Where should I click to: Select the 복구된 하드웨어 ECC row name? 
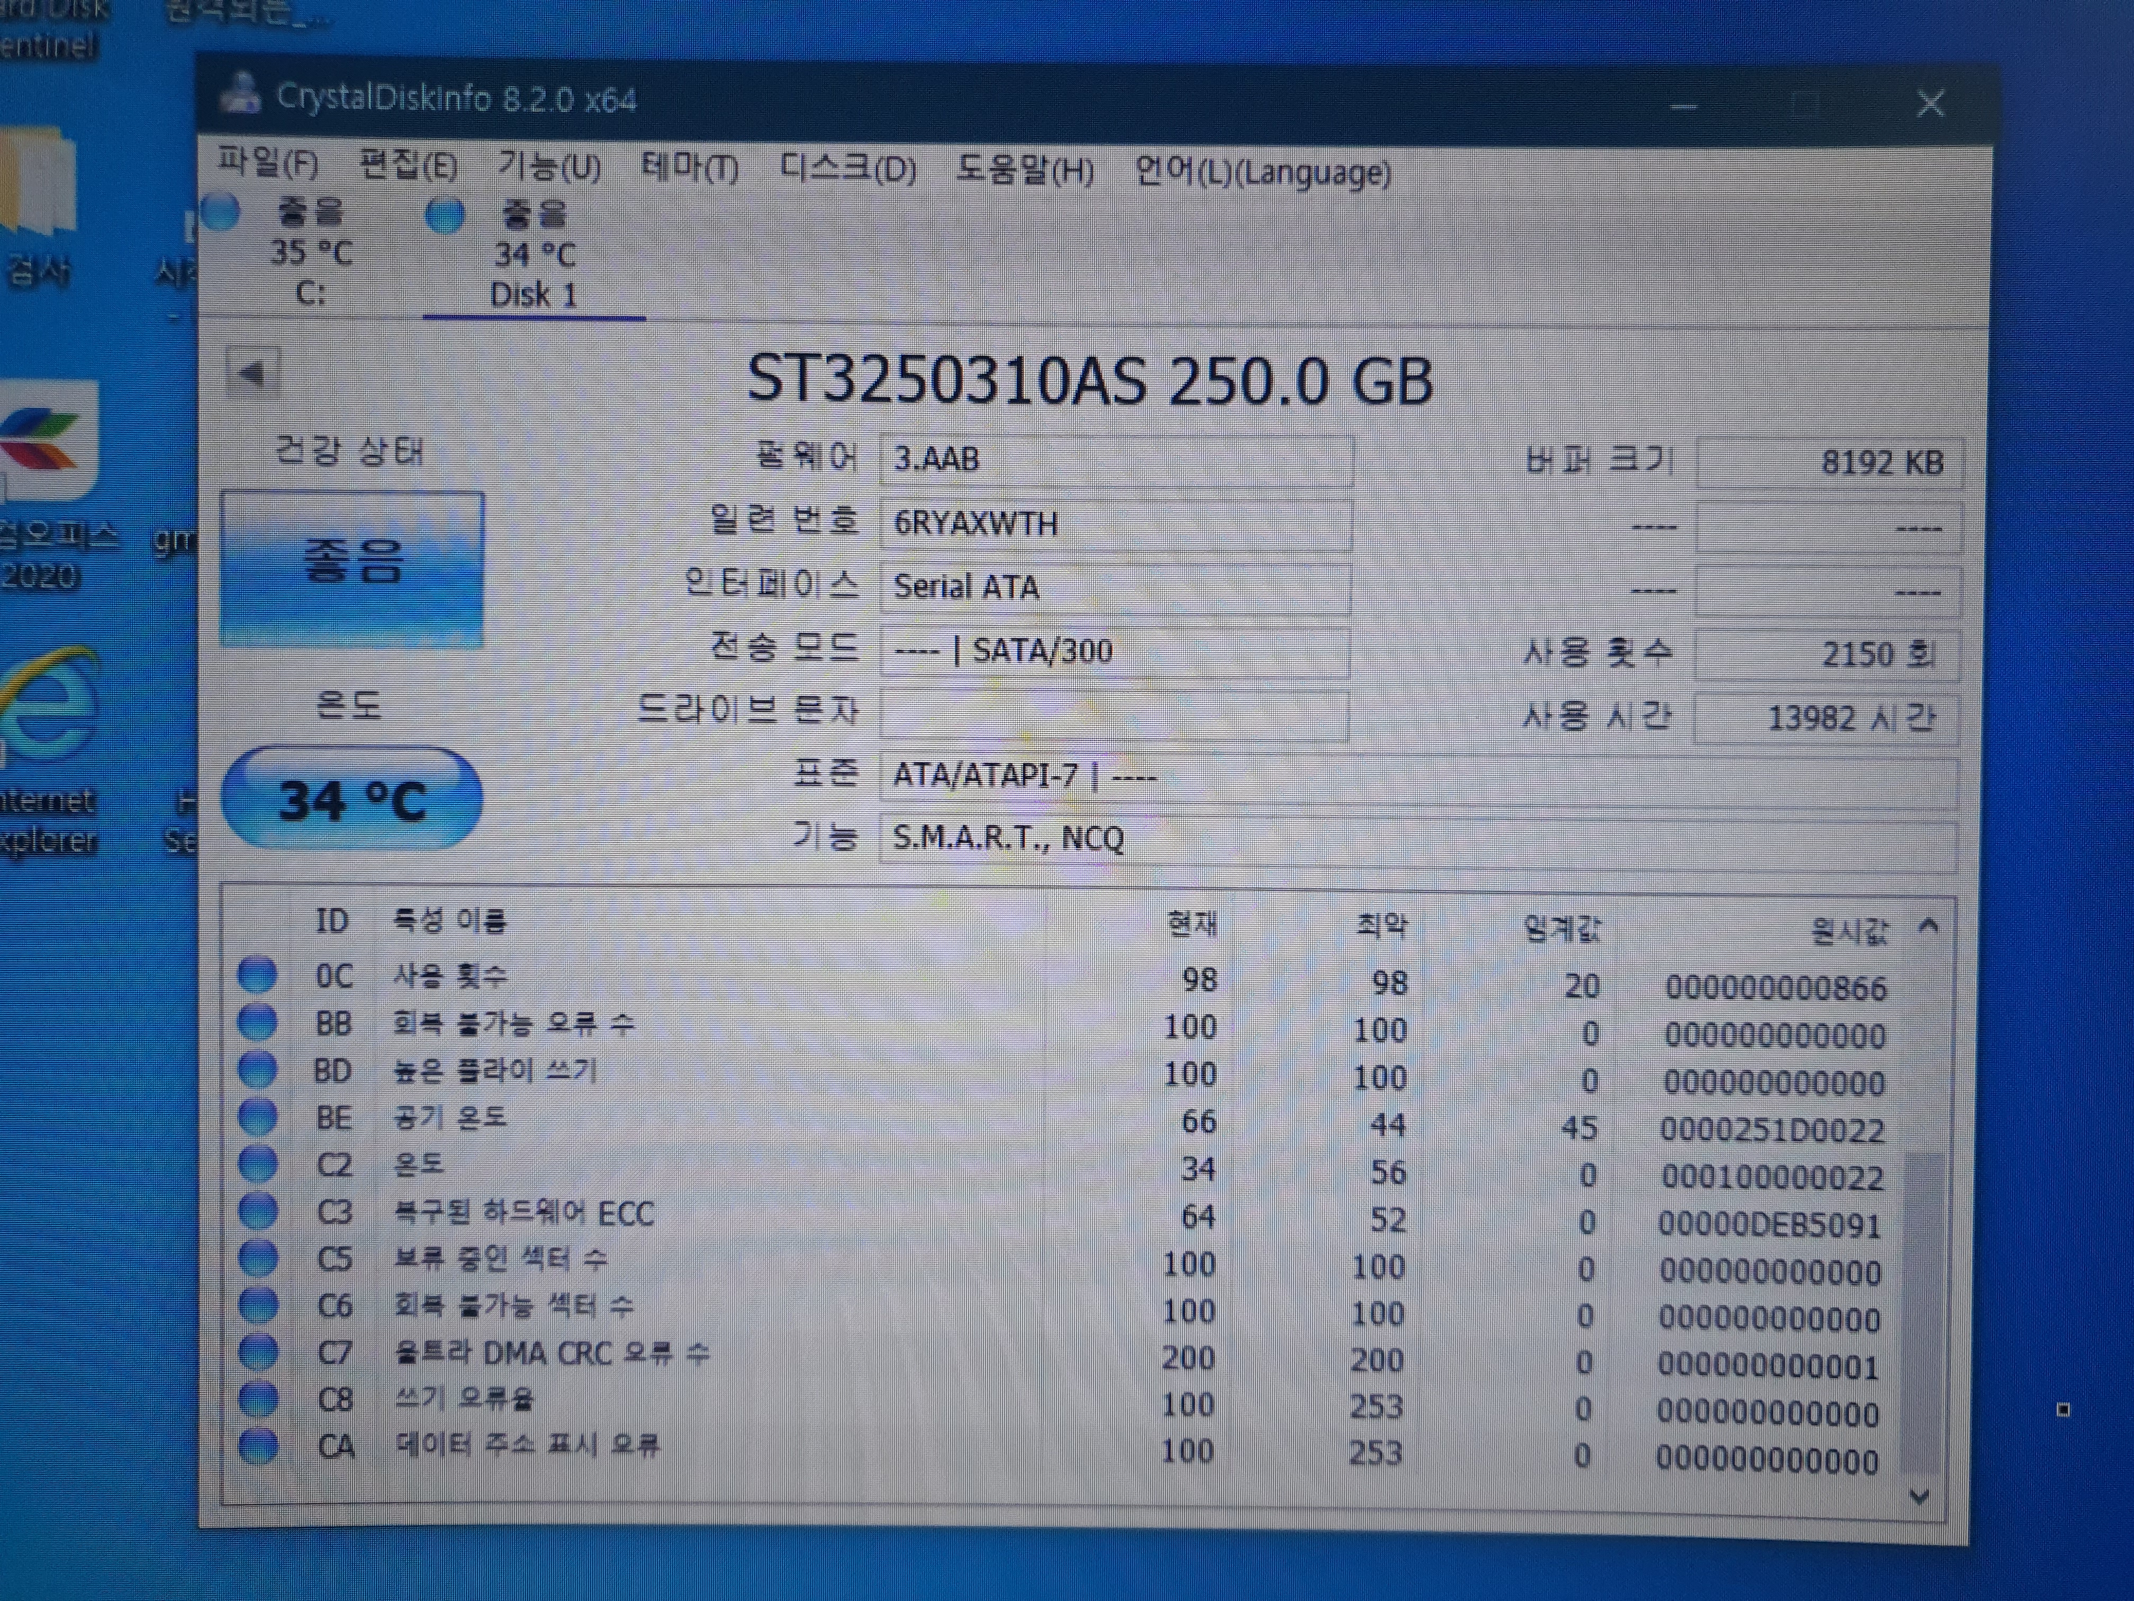524,1212
